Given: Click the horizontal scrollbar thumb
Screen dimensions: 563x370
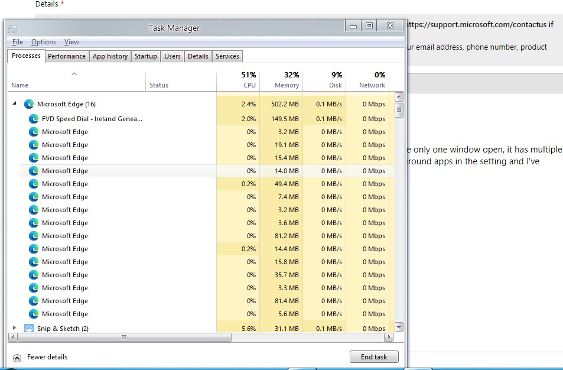Looking at the screenshot, I should 124,337.
